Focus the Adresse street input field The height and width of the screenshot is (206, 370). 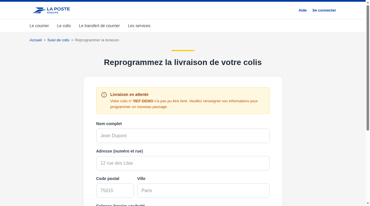pos(183,163)
